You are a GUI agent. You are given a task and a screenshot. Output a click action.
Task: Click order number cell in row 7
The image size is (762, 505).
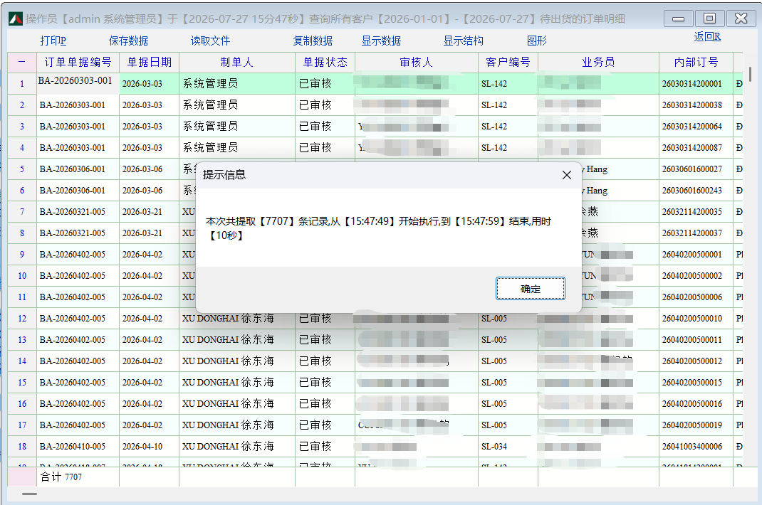pos(78,212)
